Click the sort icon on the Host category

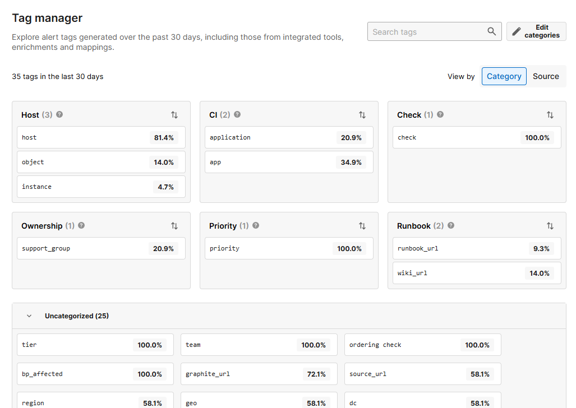174,114
